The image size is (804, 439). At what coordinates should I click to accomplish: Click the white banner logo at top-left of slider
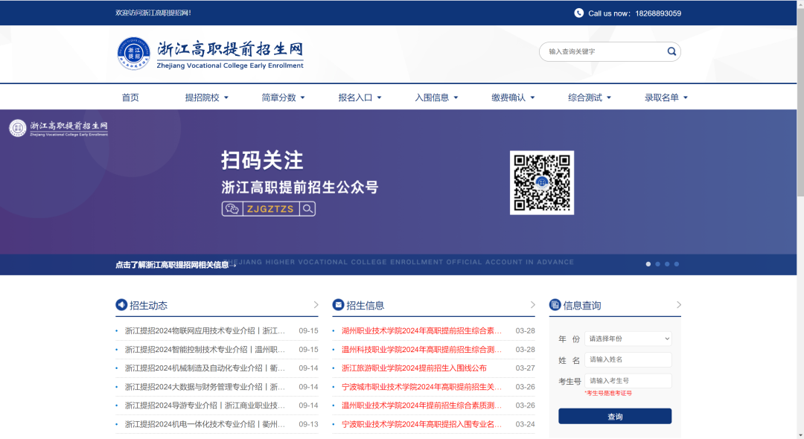click(59, 128)
